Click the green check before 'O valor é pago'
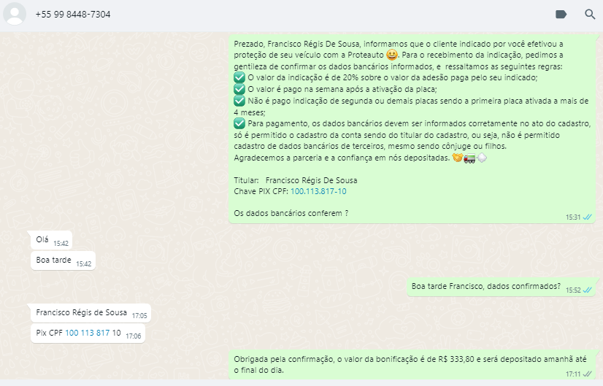603x386 pixels. click(239, 89)
